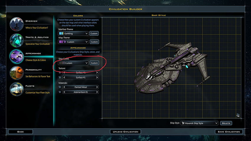Image resolution: width=251 pixels, height=141 pixels.
Task: Select the Fleets planet icon
Action: [17, 89]
